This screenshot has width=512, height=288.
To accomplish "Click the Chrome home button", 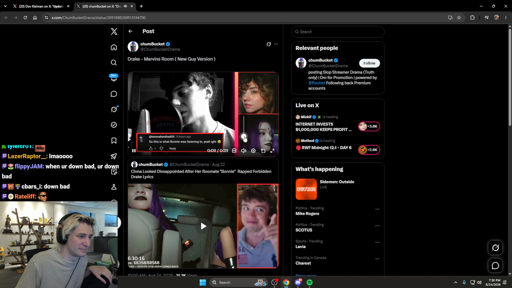I will point(35,18).
